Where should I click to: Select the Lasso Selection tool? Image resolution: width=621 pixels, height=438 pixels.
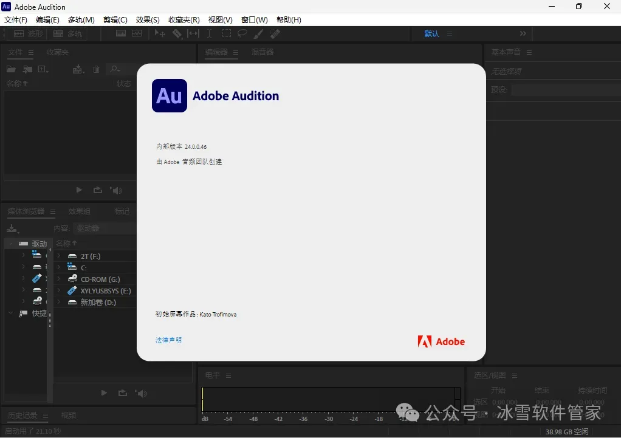point(242,33)
